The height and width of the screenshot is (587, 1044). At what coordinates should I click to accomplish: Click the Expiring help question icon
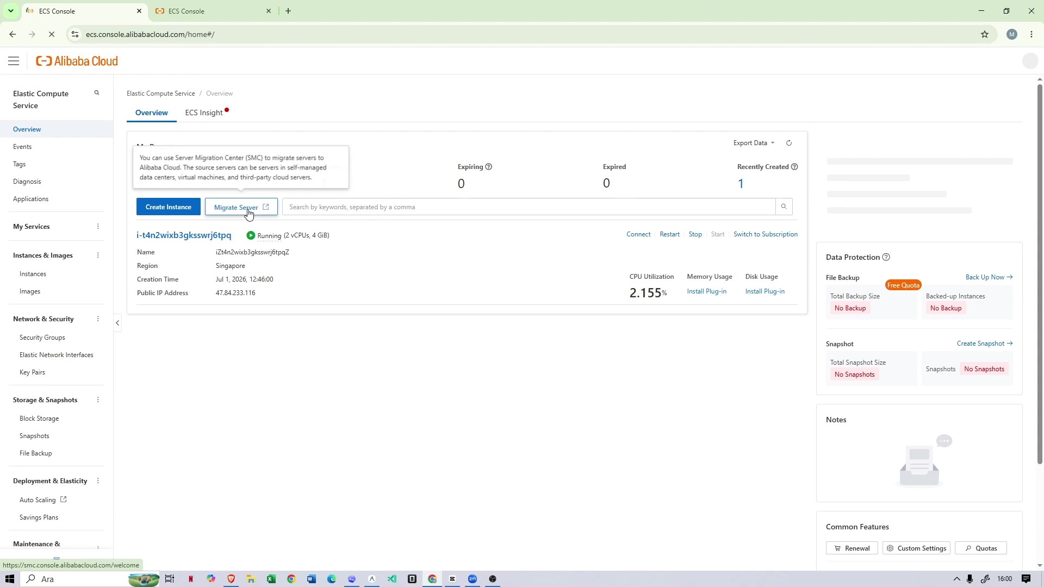[x=488, y=167]
